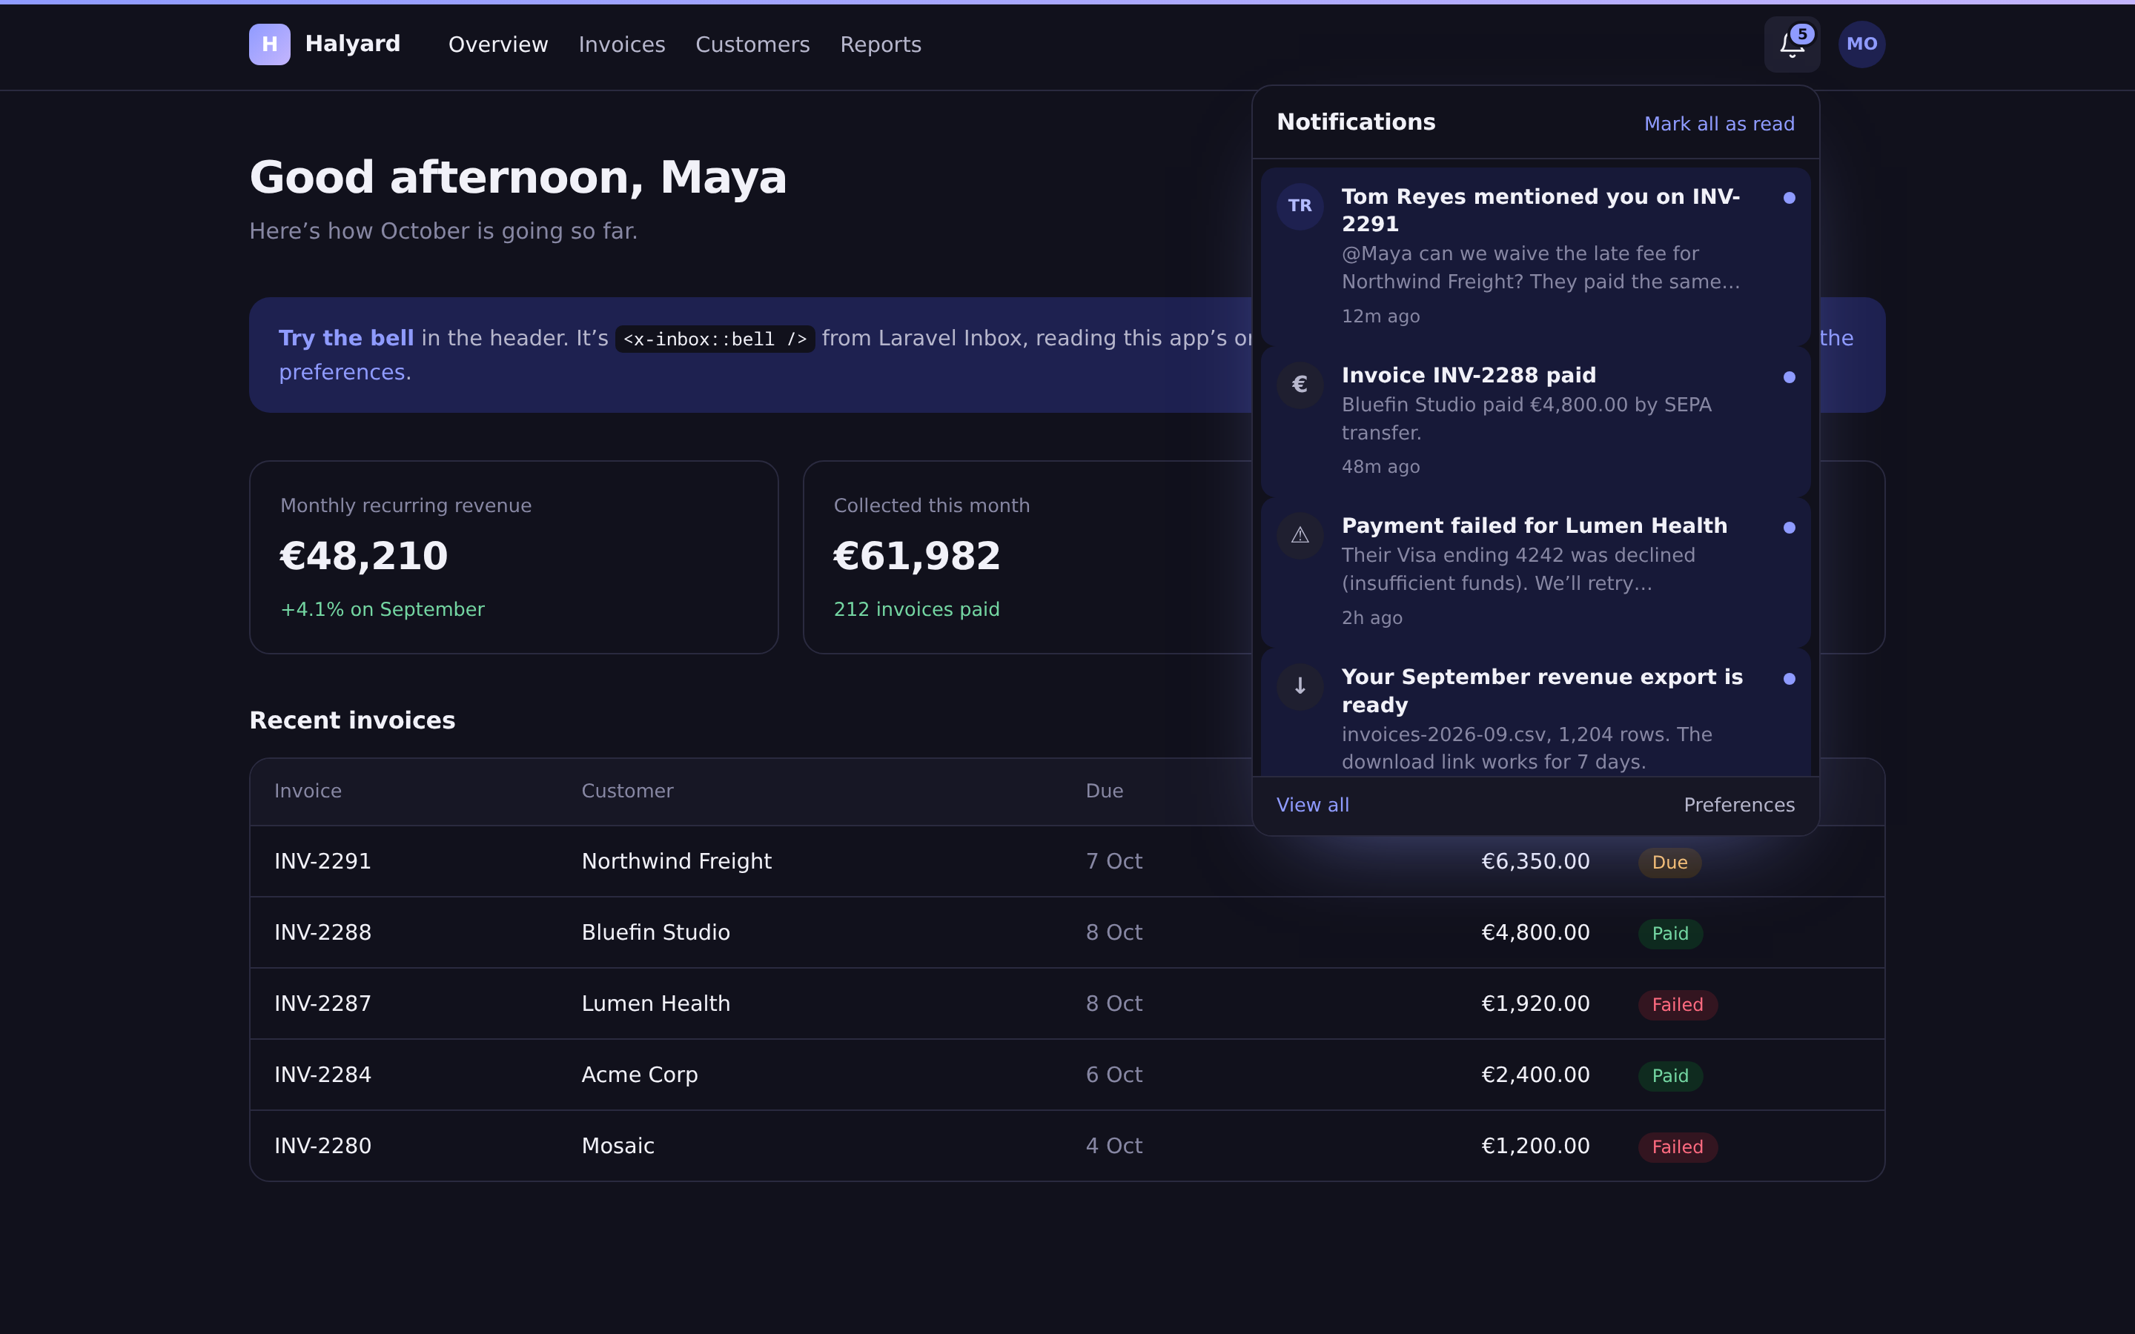Screen dimensions: 2135x1334
Task: Click the Bluefin Studio customer cell
Action: click(655, 932)
